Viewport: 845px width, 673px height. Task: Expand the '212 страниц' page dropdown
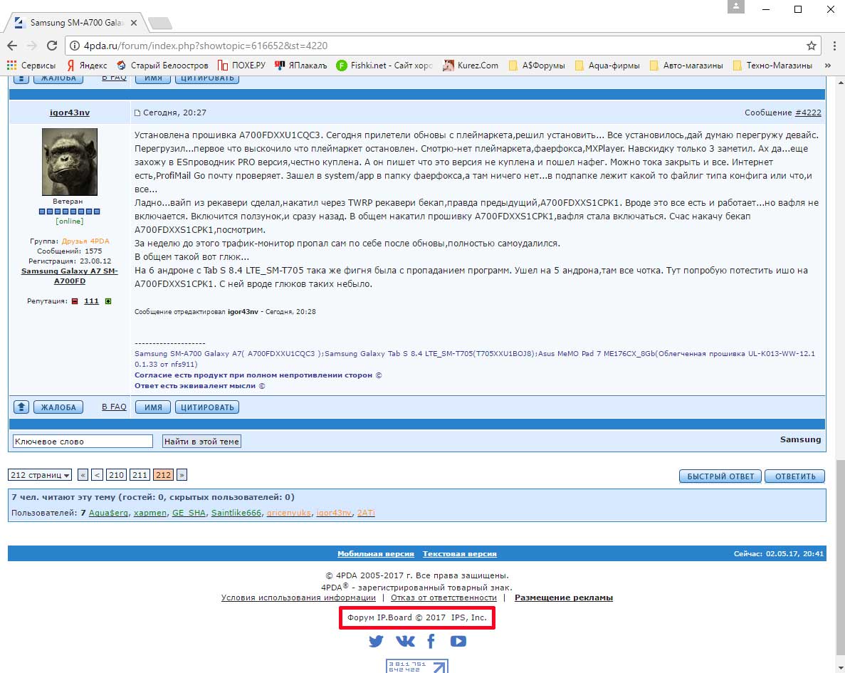[40, 475]
